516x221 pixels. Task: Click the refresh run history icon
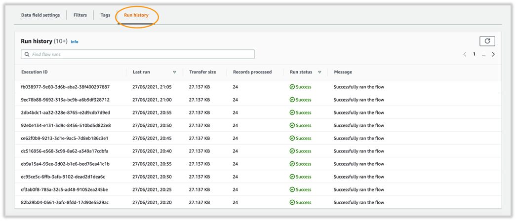tap(487, 41)
